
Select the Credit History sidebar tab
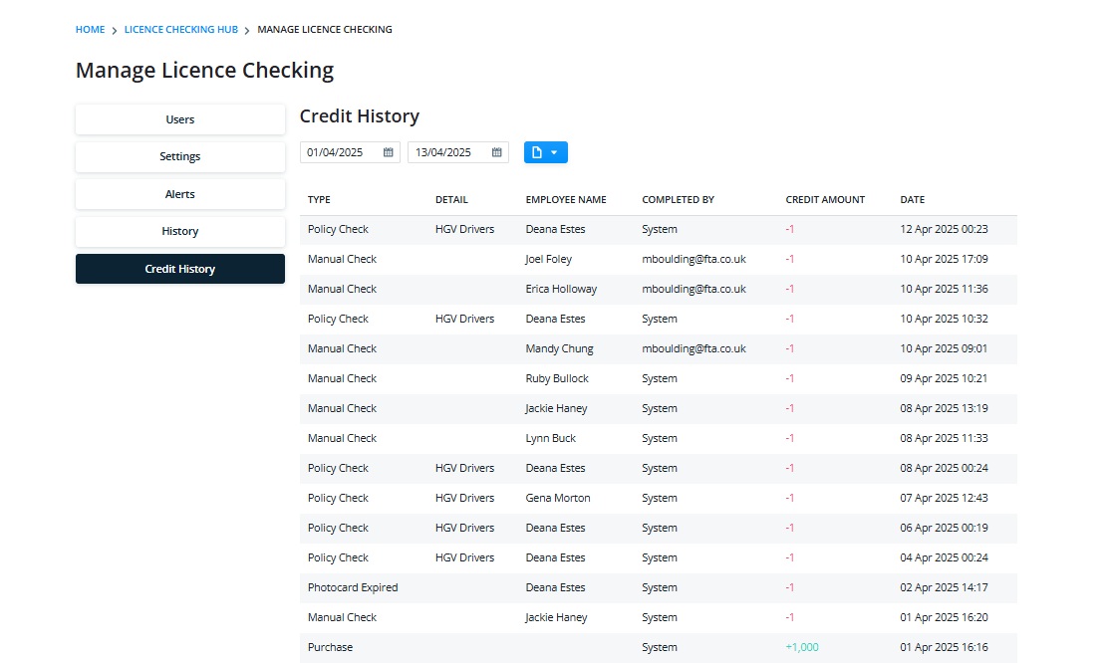coord(180,269)
